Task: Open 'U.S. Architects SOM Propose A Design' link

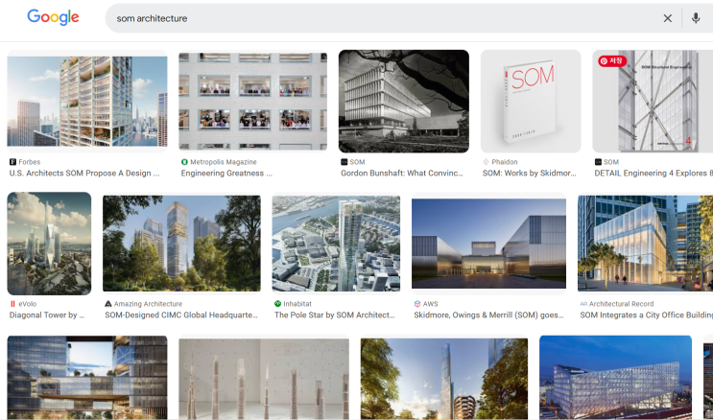Action: tap(84, 174)
